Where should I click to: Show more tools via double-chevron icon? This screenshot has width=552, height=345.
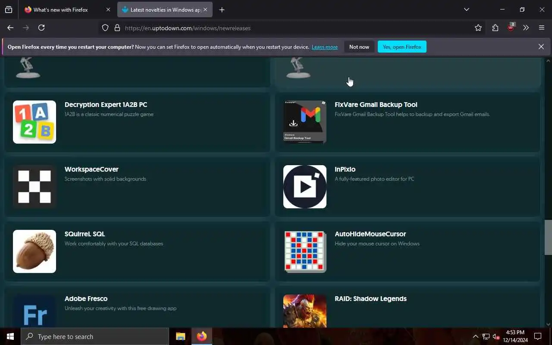coord(526,28)
